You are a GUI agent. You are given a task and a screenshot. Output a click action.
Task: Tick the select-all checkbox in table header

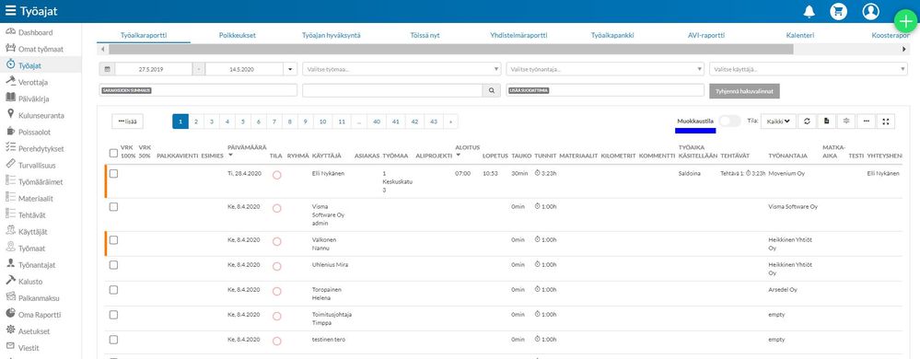coord(113,153)
